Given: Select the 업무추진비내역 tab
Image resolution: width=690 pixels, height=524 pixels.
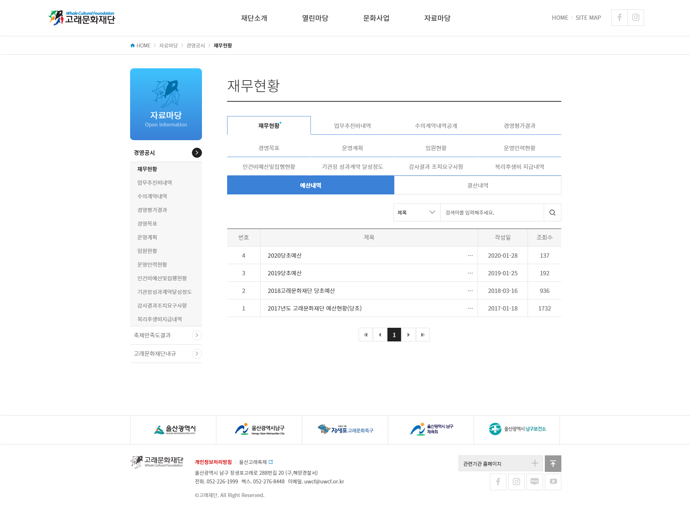Looking at the screenshot, I should click(x=352, y=126).
